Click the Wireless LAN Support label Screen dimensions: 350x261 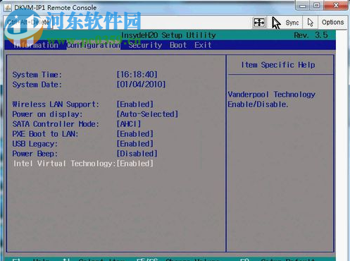point(56,104)
